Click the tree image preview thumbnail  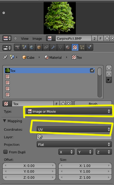60,18
